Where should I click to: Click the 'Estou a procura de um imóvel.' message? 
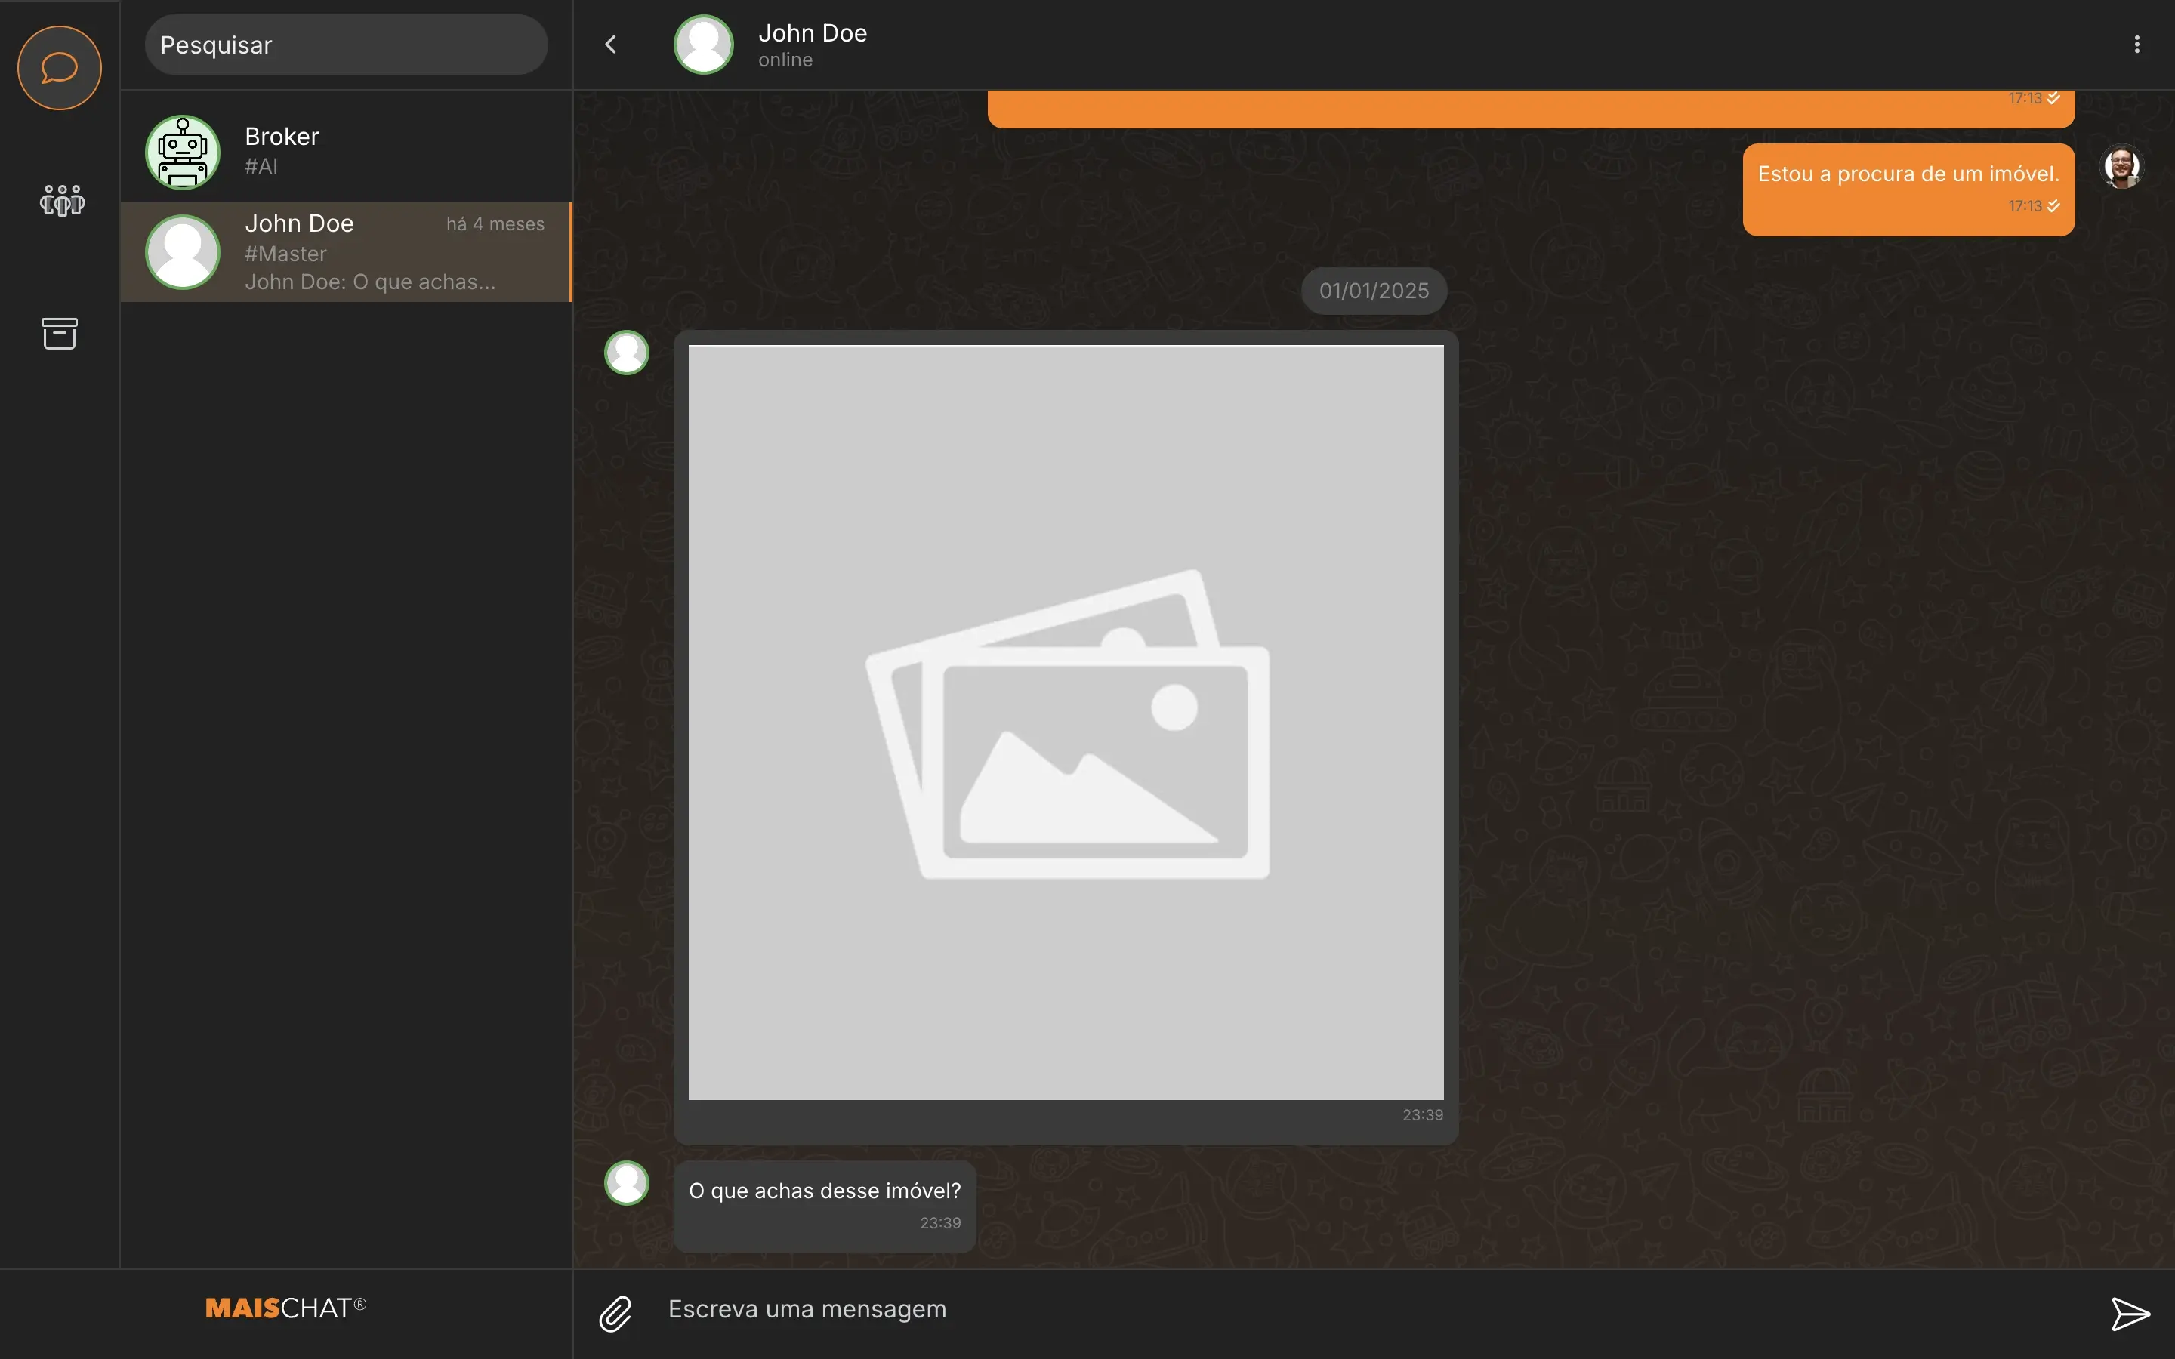click(1907, 174)
